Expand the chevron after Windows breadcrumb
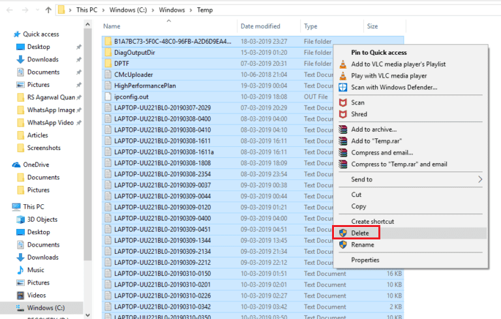This screenshot has width=501, height=319. coord(190,10)
